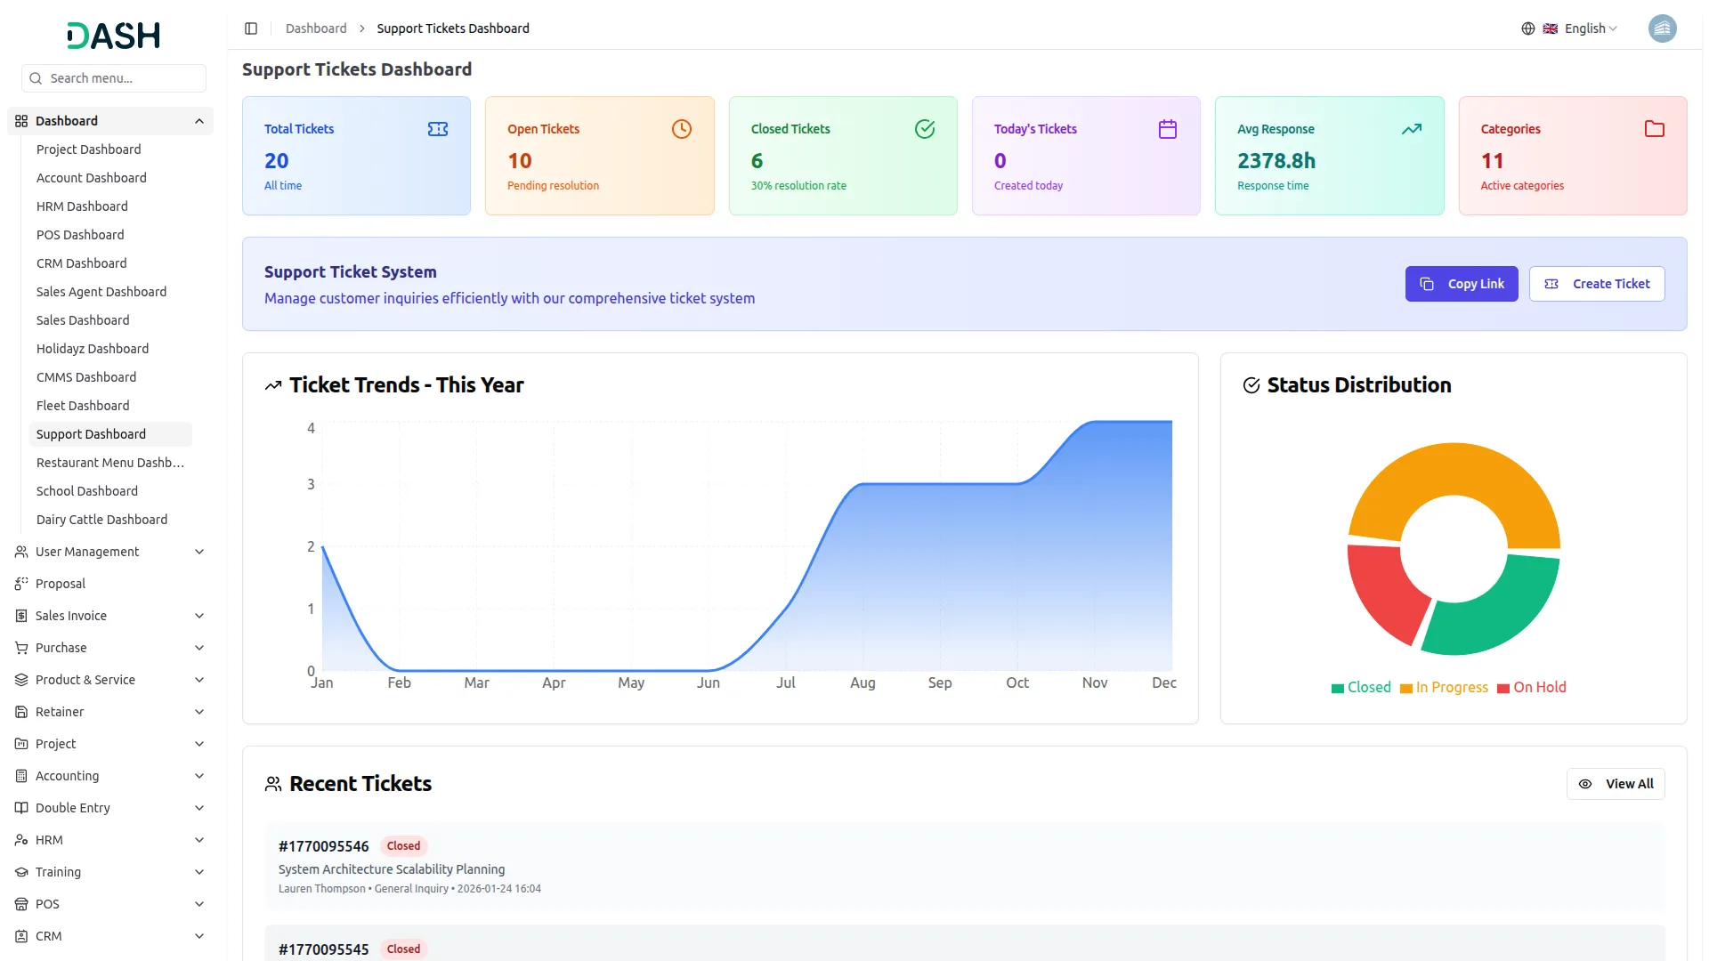Viewport: 1709px width, 961px height.
Task: Open HRM Dashboard in sidebar
Action: click(x=82, y=206)
